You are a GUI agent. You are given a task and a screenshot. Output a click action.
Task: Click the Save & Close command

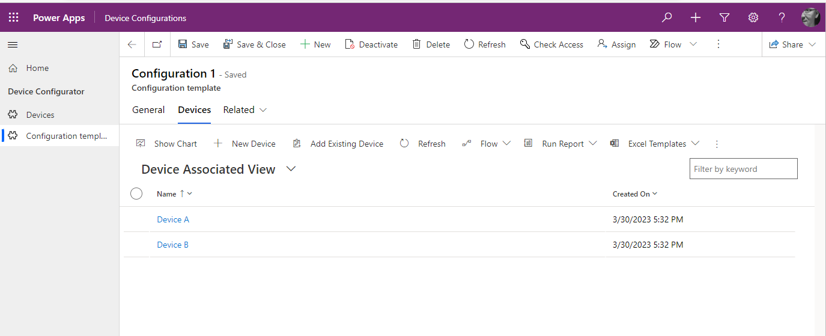coord(254,44)
